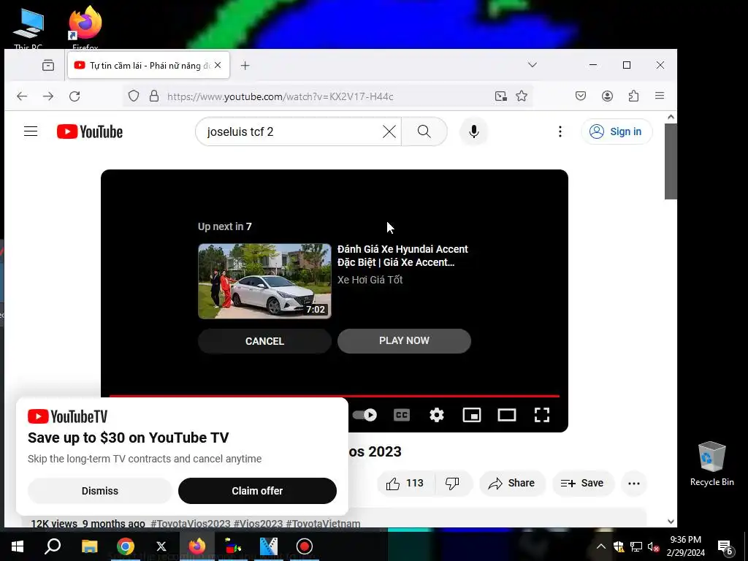This screenshot has height=561, width=748.
Task: Open the X app from taskbar
Action: 161,546
